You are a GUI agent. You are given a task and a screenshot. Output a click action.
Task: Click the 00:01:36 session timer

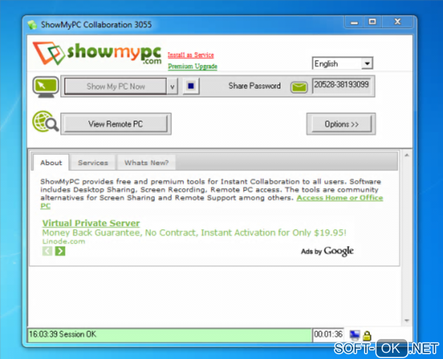(328, 334)
